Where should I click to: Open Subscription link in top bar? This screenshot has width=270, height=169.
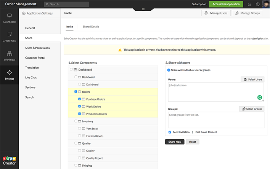pos(199,4)
